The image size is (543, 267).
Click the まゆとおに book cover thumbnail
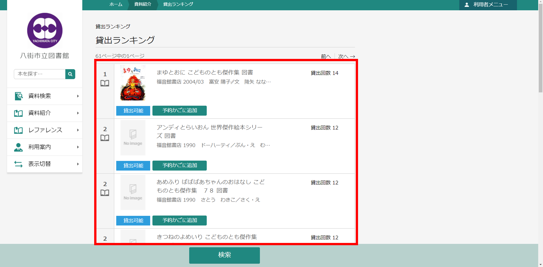[133, 83]
